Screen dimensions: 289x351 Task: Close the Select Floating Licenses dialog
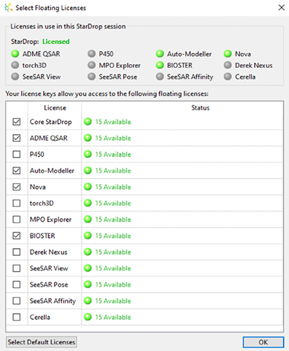[282, 7]
